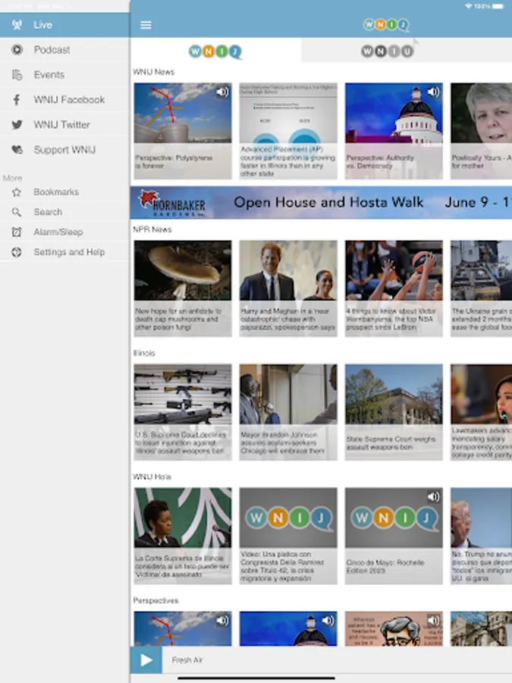Click the Search magnifier icon

(x=17, y=212)
